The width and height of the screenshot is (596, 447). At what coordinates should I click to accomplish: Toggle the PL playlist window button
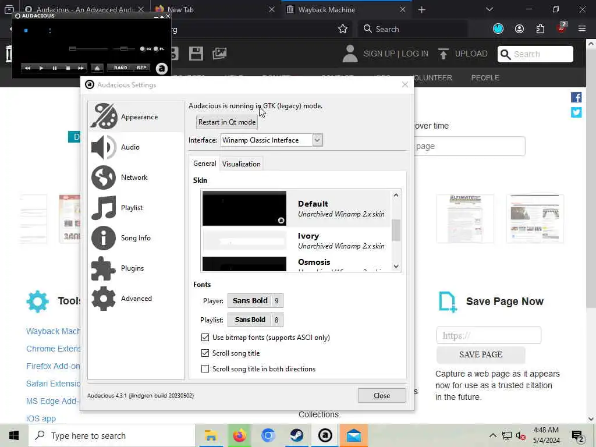tap(159, 49)
